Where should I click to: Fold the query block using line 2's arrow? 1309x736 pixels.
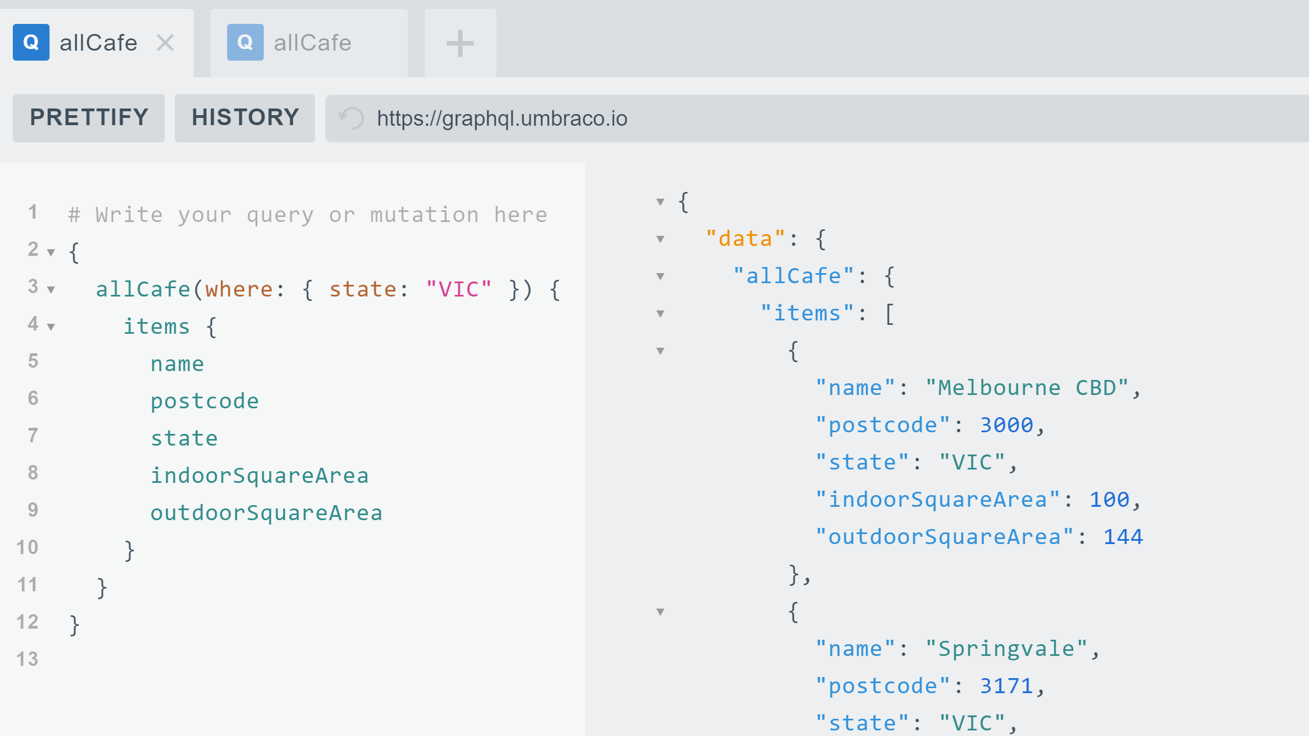point(51,252)
